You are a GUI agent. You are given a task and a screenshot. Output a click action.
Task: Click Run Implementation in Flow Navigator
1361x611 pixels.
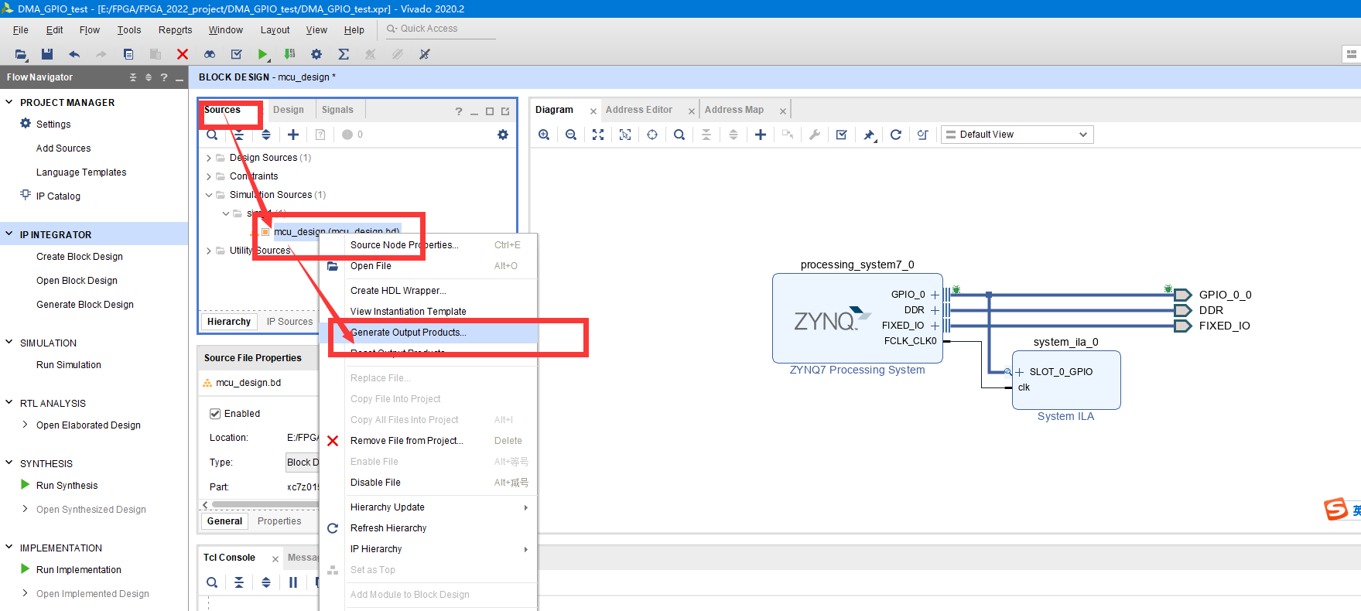pyautogui.click(x=78, y=570)
